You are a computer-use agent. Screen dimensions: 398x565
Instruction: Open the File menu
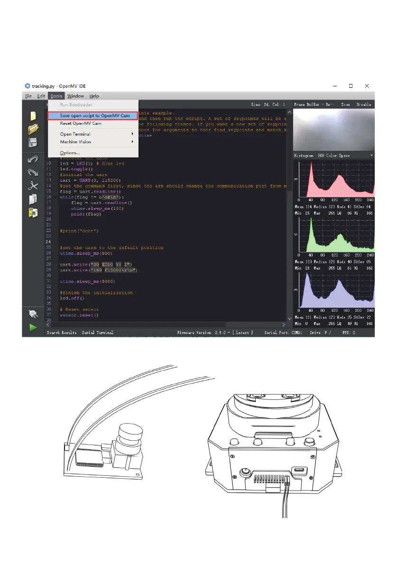[28, 96]
